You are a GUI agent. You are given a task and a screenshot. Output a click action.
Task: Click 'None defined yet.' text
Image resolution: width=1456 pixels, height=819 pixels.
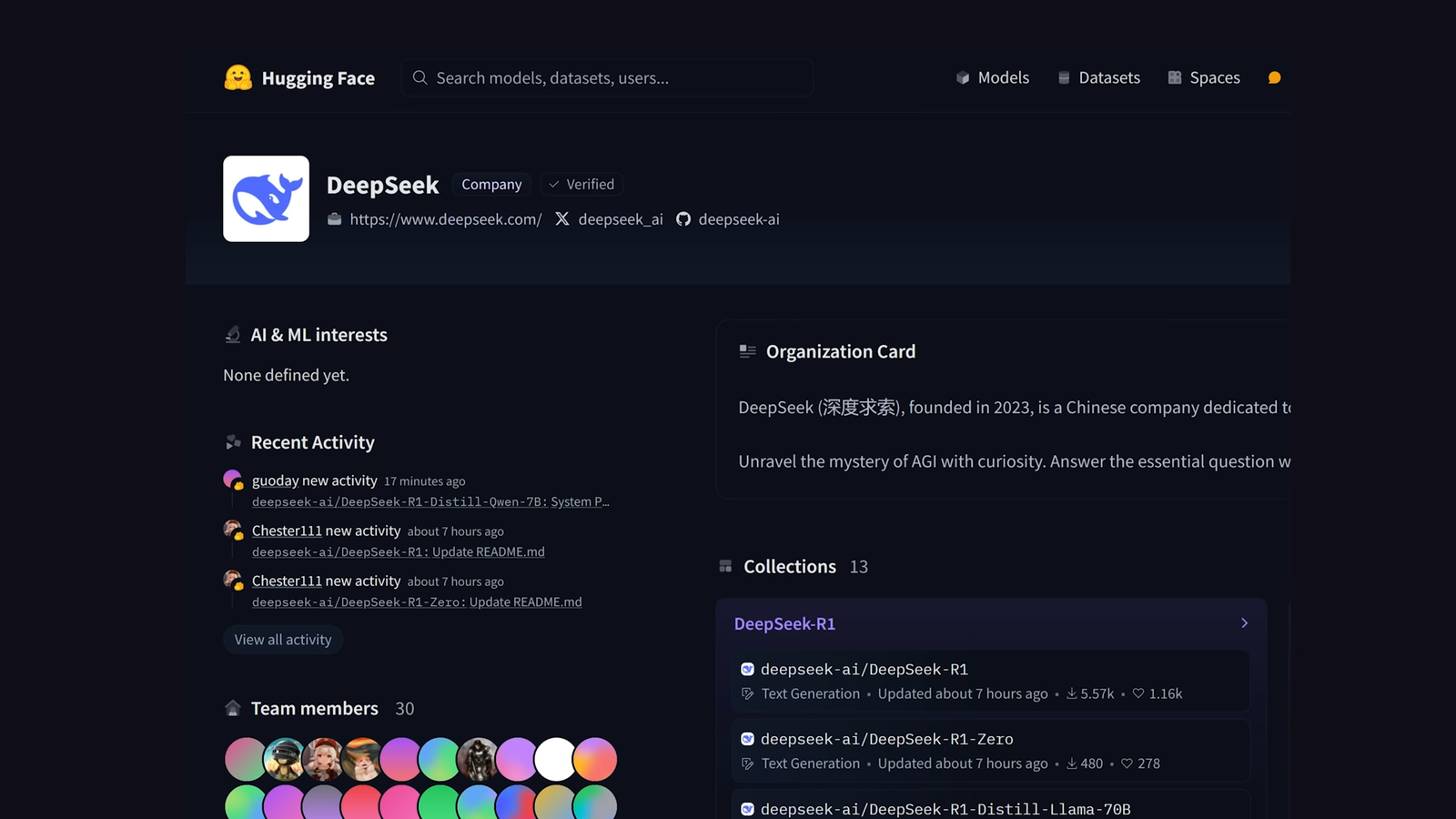[286, 375]
